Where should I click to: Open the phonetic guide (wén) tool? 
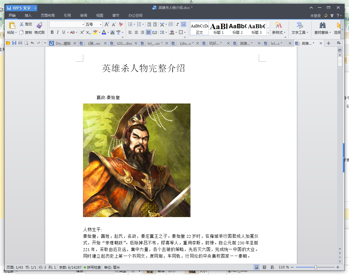(x=118, y=32)
